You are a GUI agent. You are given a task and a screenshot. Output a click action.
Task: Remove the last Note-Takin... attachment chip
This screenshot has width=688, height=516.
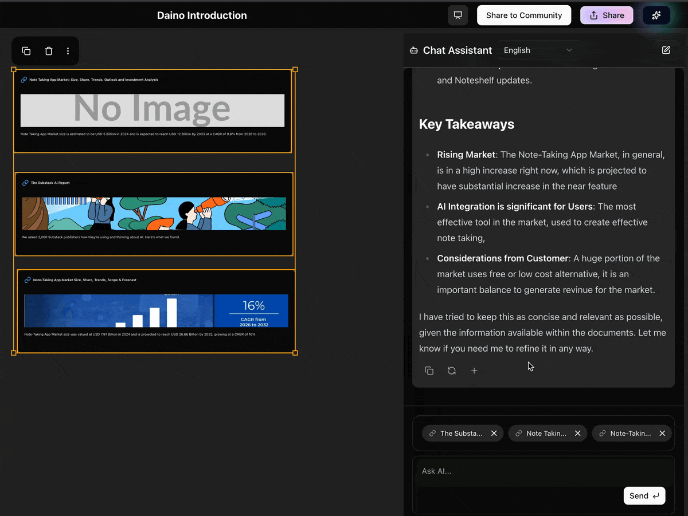coord(662,434)
